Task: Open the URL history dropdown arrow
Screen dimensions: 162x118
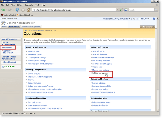Action: (117, 10)
